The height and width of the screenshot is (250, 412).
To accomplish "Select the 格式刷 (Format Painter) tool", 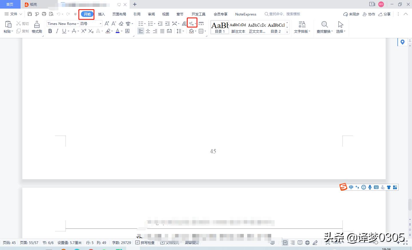I will [37, 27].
